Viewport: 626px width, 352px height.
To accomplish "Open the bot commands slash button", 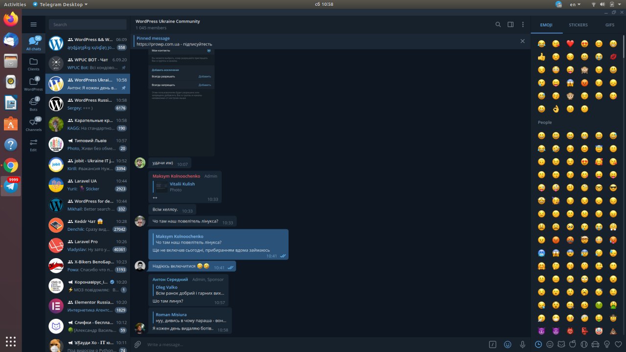I will tap(493, 345).
